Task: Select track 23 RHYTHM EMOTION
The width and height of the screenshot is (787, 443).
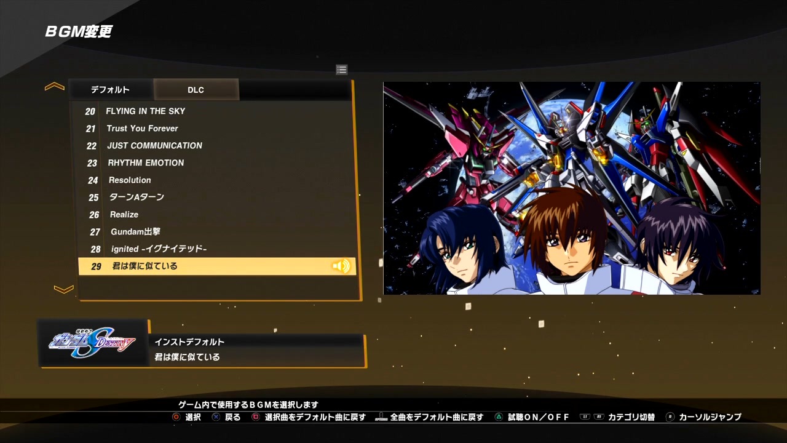Action: 213,163
